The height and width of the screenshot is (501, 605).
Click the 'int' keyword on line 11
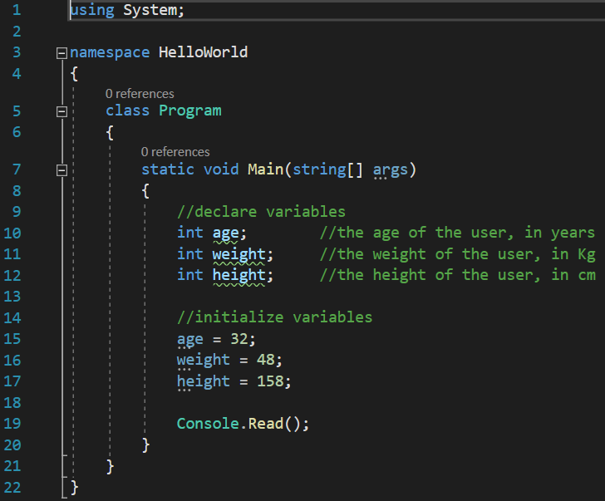(189, 253)
